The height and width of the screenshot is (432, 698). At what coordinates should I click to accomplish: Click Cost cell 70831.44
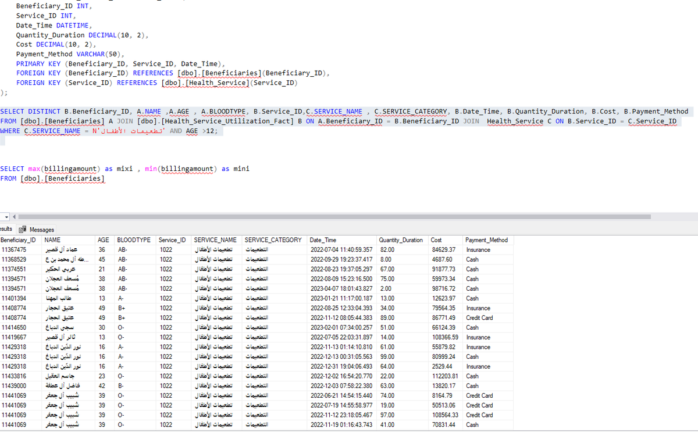(446, 425)
